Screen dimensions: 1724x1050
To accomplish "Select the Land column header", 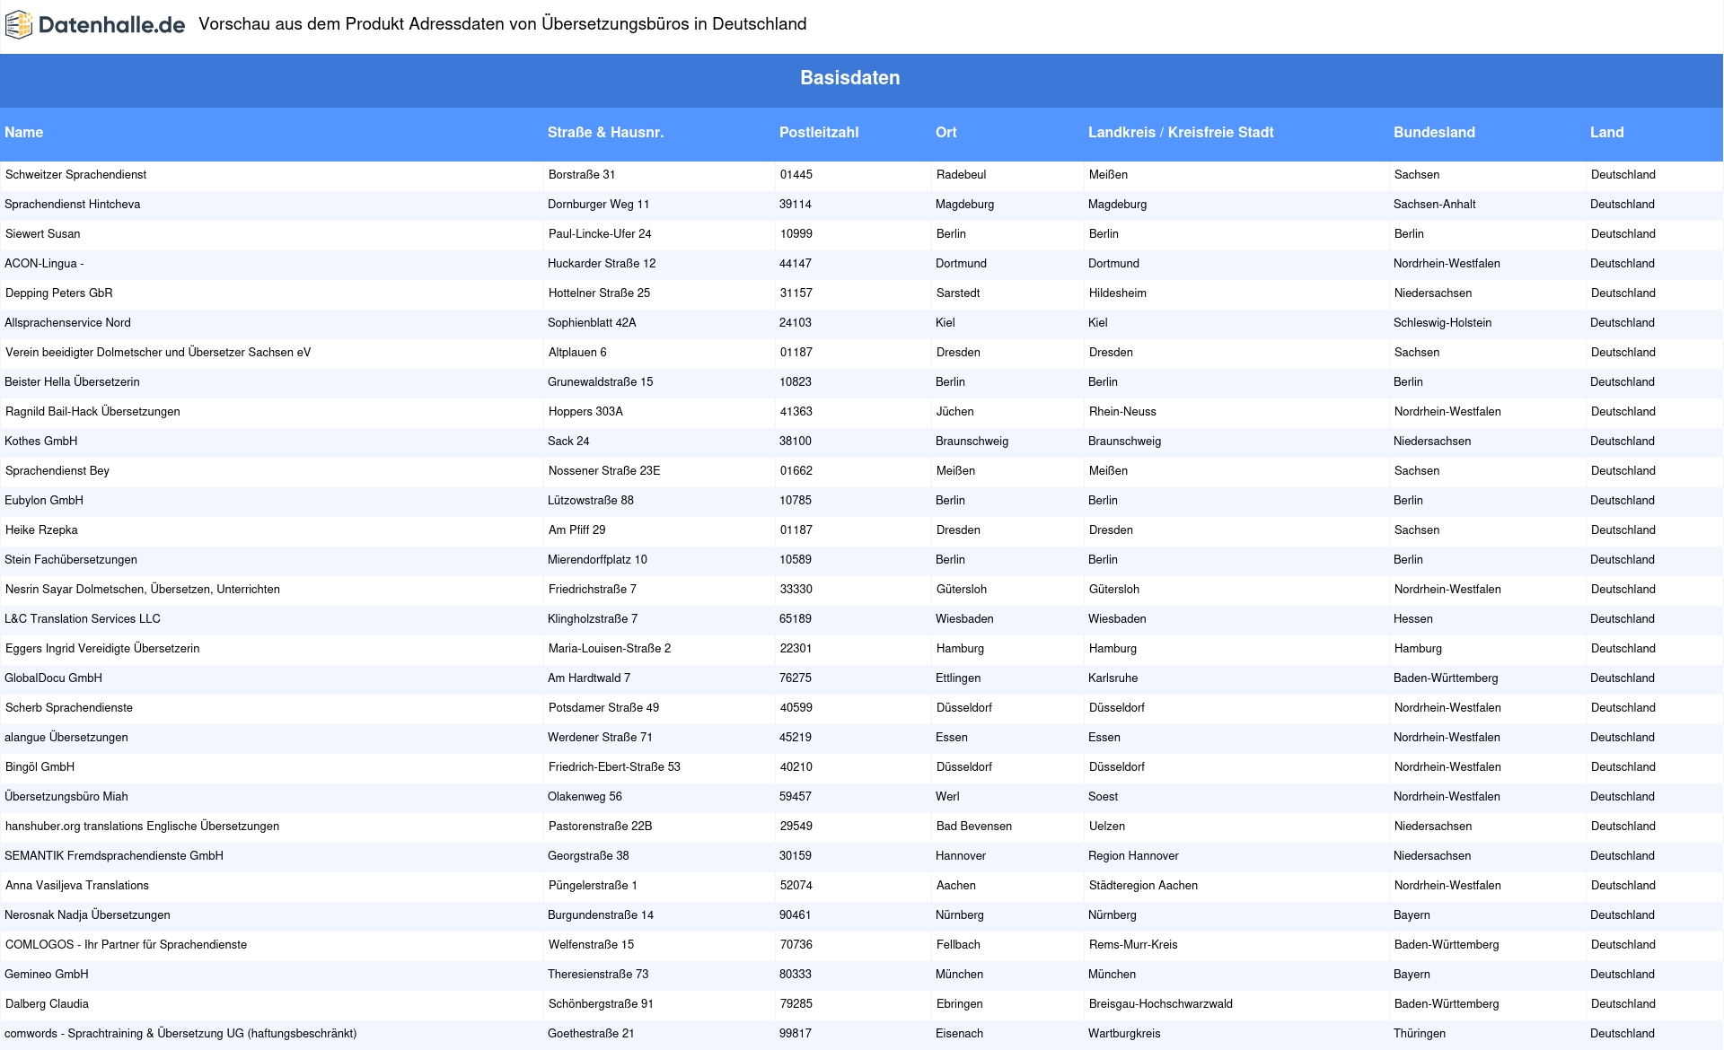I will tap(1606, 132).
